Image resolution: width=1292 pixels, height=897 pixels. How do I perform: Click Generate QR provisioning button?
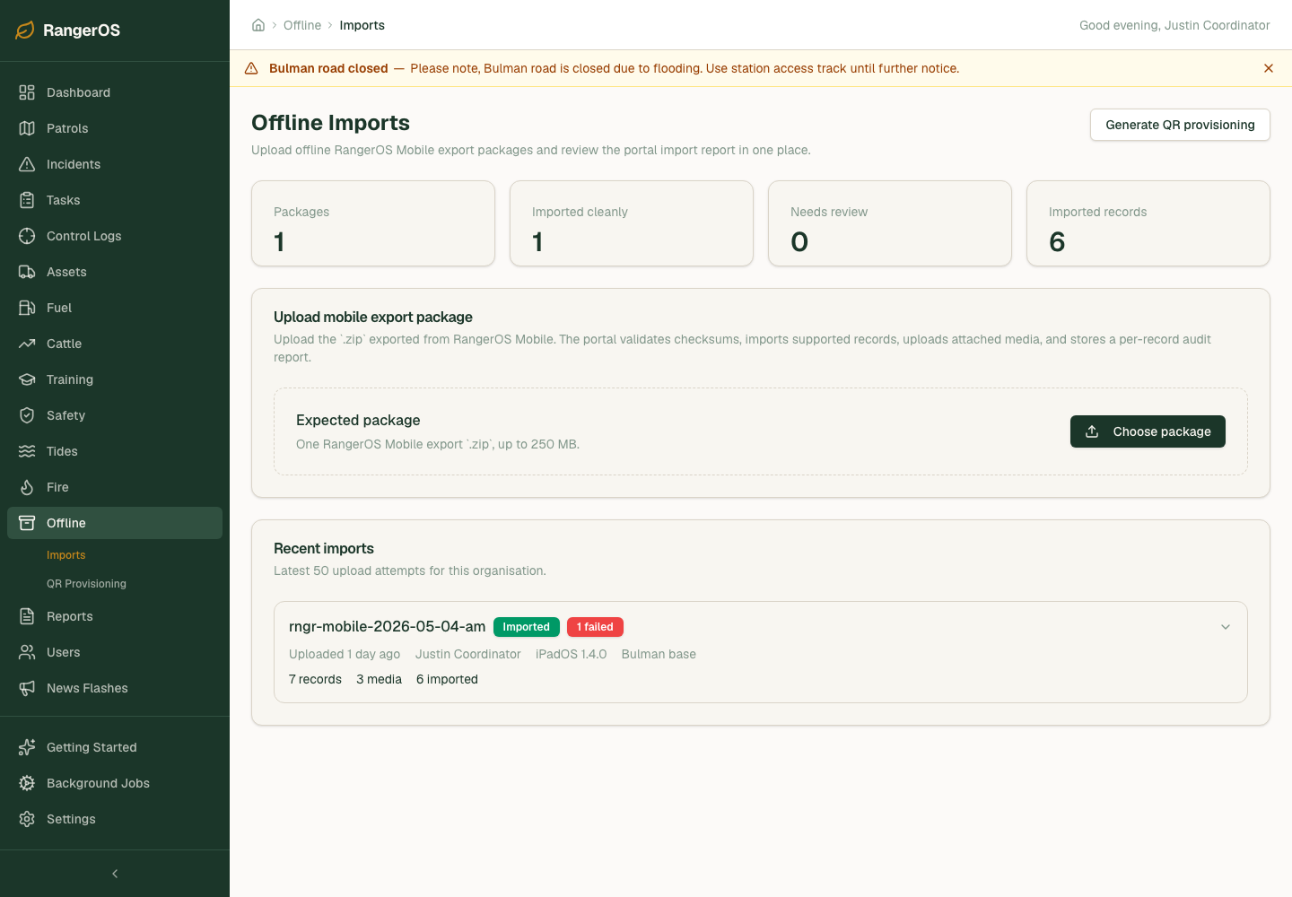pyautogui.click(x=1180, y=125)
